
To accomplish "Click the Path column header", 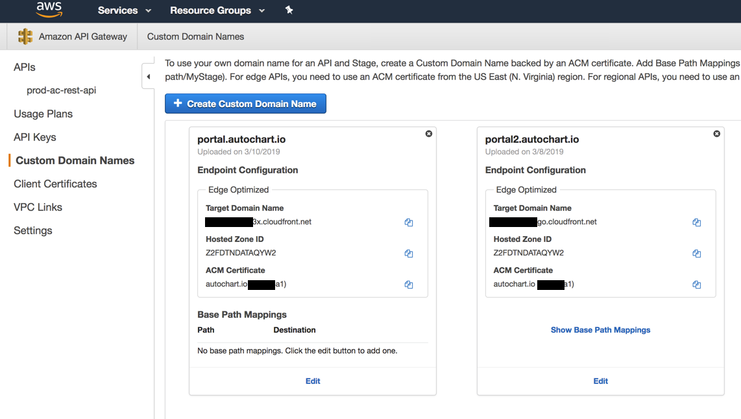I will [206, 329].
